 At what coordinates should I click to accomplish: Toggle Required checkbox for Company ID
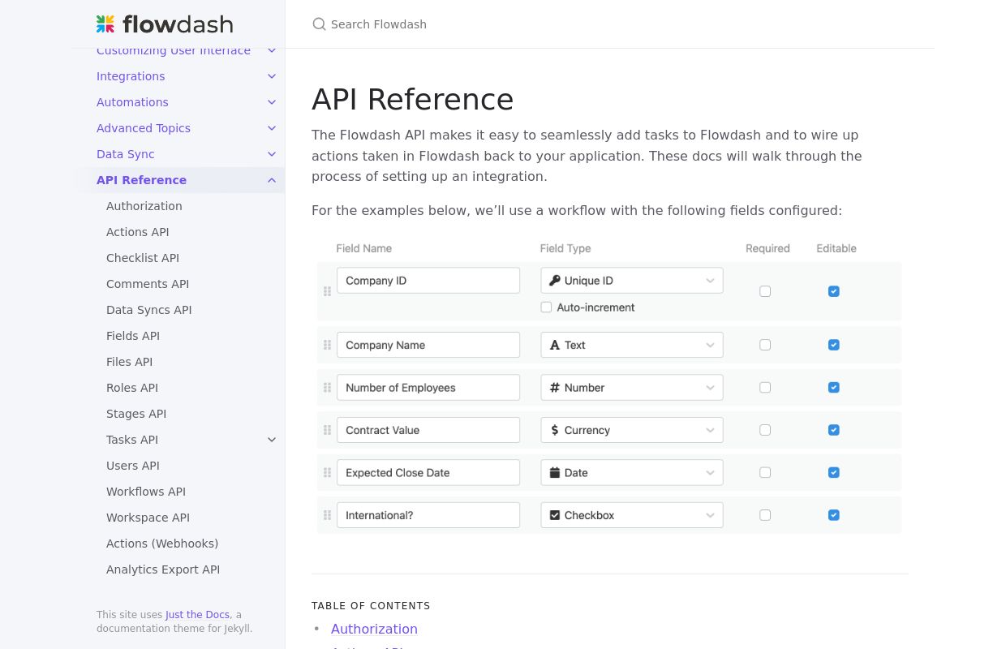tap(765, 291)
